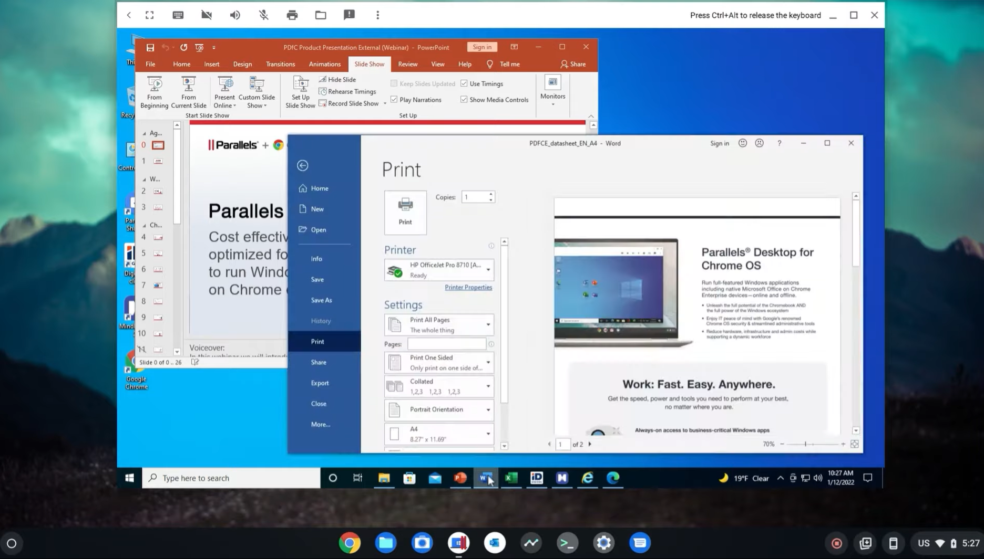Image resolution: width=984 pixels, height=559 pixels.
Task: Click Share in PowerPoint ribbon
Action: pos(573,64)
